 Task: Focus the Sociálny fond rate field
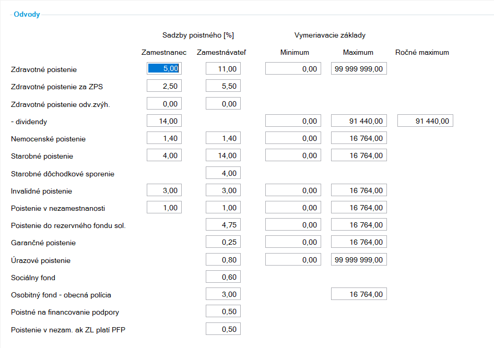pyautogui.click(x=223, y=277)
